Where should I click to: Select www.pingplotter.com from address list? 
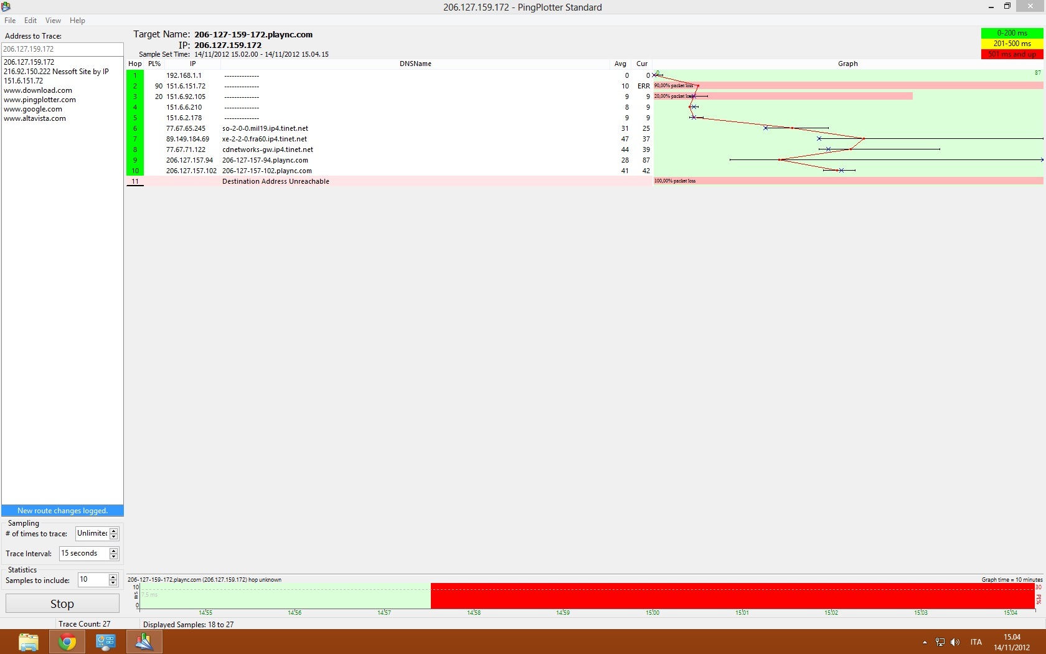[x=40, y=100]
